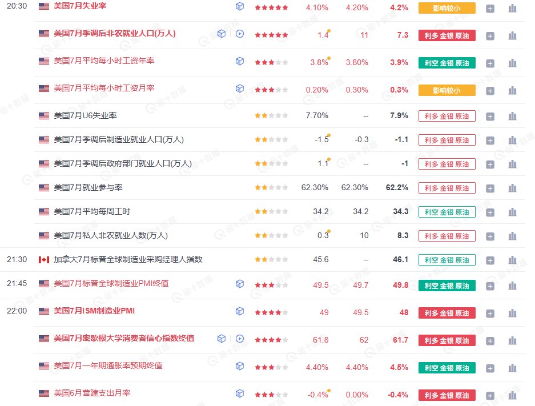Click plus icon for 美国6月营建支出月率

click(x=490, y=396)
